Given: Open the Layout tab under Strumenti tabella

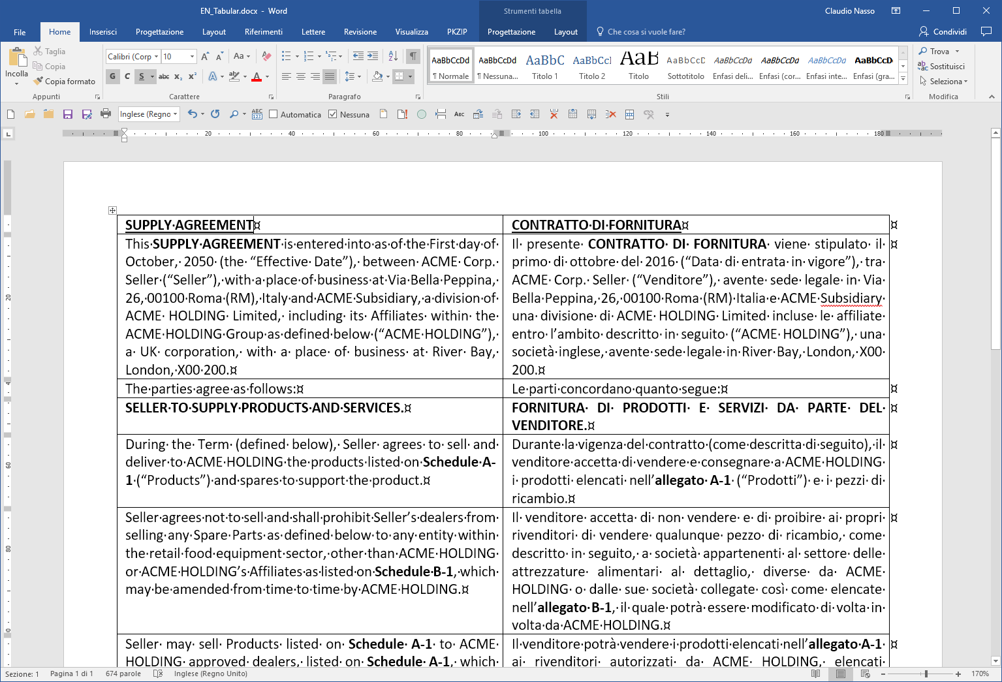Looking at the screenshot, I should point(566,32).
